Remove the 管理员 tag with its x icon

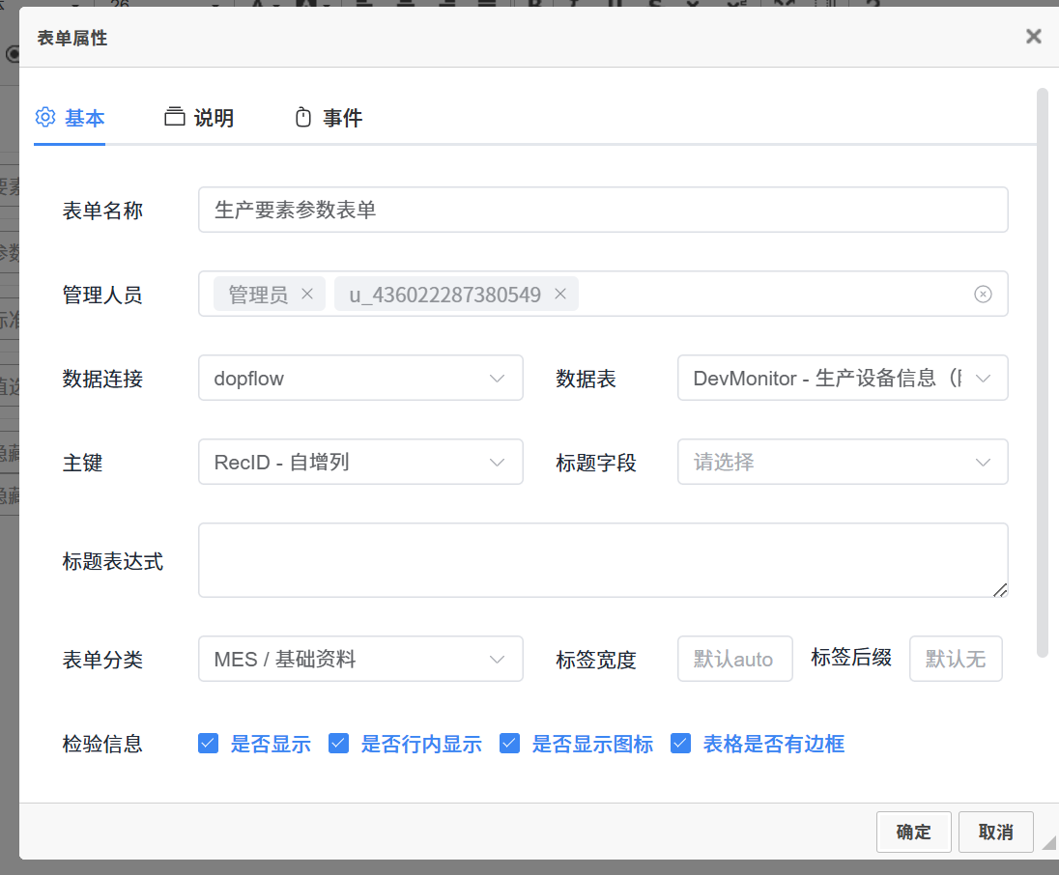[307, 295]
